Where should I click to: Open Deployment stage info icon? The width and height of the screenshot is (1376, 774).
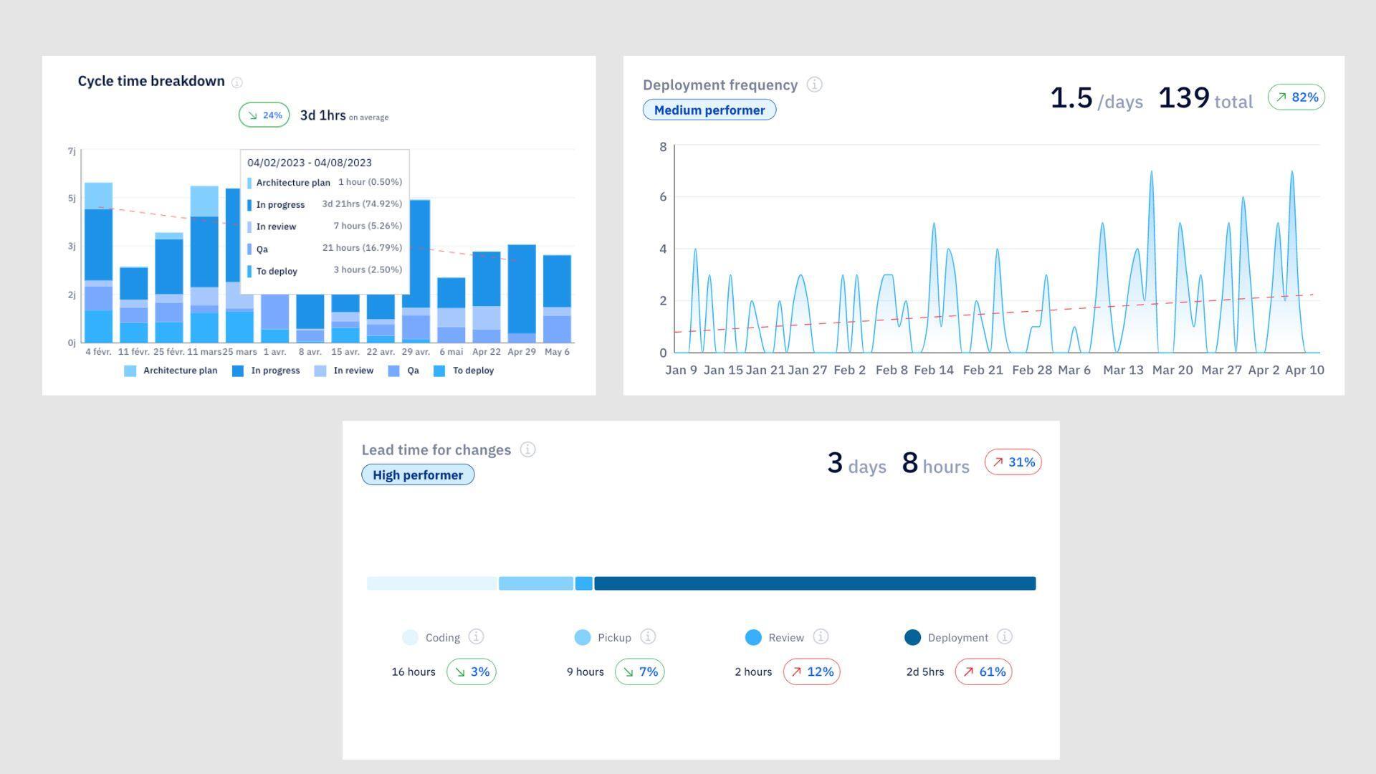pos(1005,636)
